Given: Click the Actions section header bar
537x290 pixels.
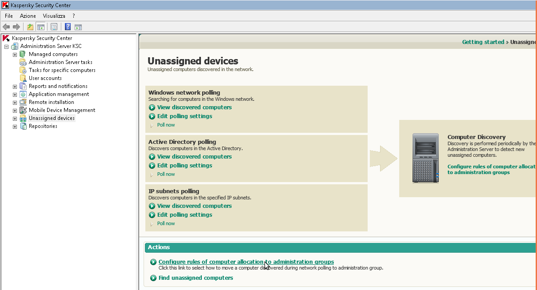Looking at the screenshot, I should [341, 248].
